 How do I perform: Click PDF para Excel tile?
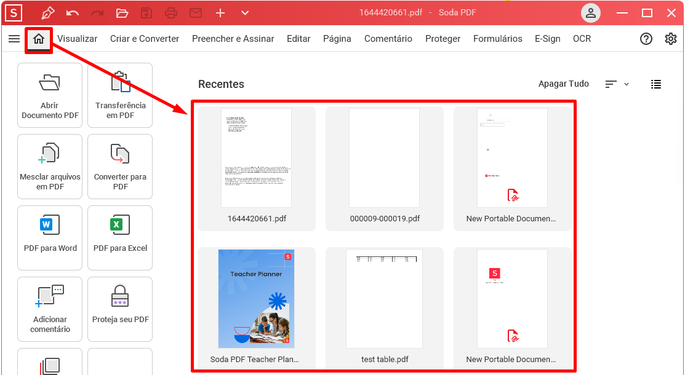(x=120, y=238)
